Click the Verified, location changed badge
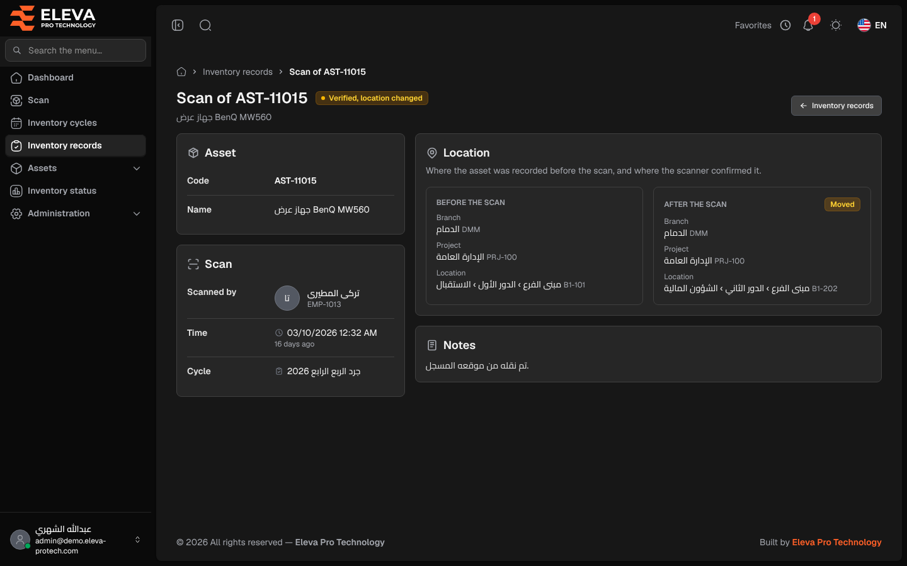Viewport: 907px width, 566px height. [x=372, y=98]
